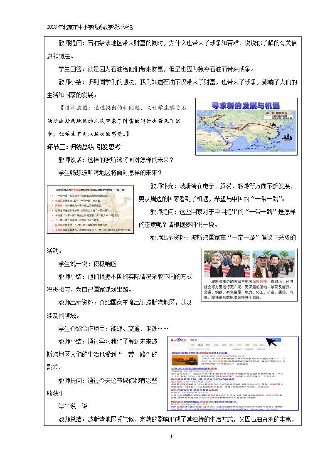Screen dimensions: 330x467
Task: Click the third Baidu result about Iraqi oil tanker
Action: coord(203,379)
